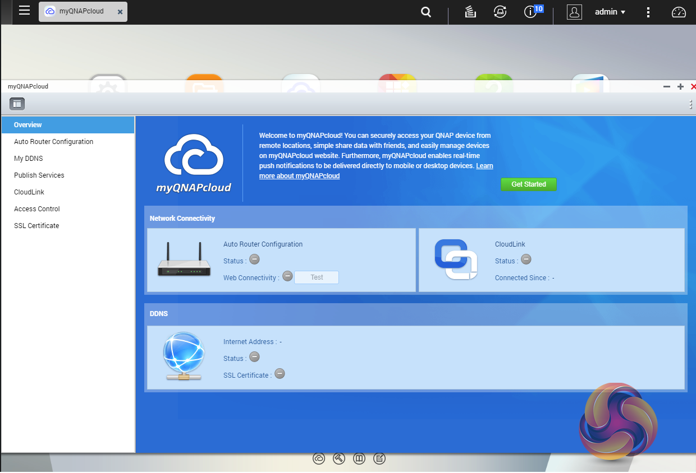This screenshot has height=473, width=696.
Task: Select Overview in the sidebar
Action: pos(68,125)
